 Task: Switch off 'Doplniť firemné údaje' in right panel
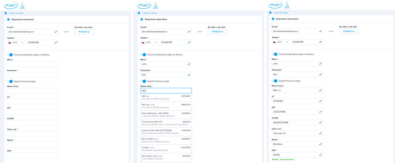(x=274, y=81)
